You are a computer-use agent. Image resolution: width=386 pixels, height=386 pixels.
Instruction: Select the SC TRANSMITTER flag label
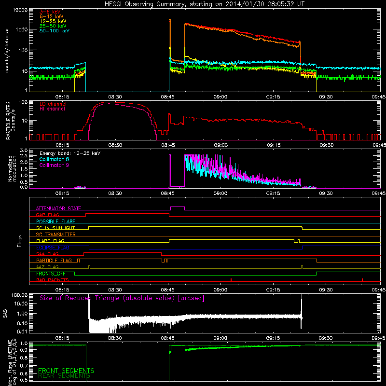click(56, 234)
